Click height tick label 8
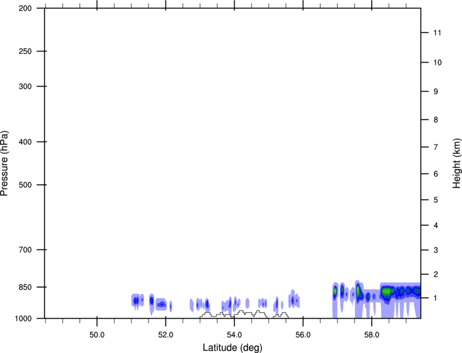 [436, 119]
